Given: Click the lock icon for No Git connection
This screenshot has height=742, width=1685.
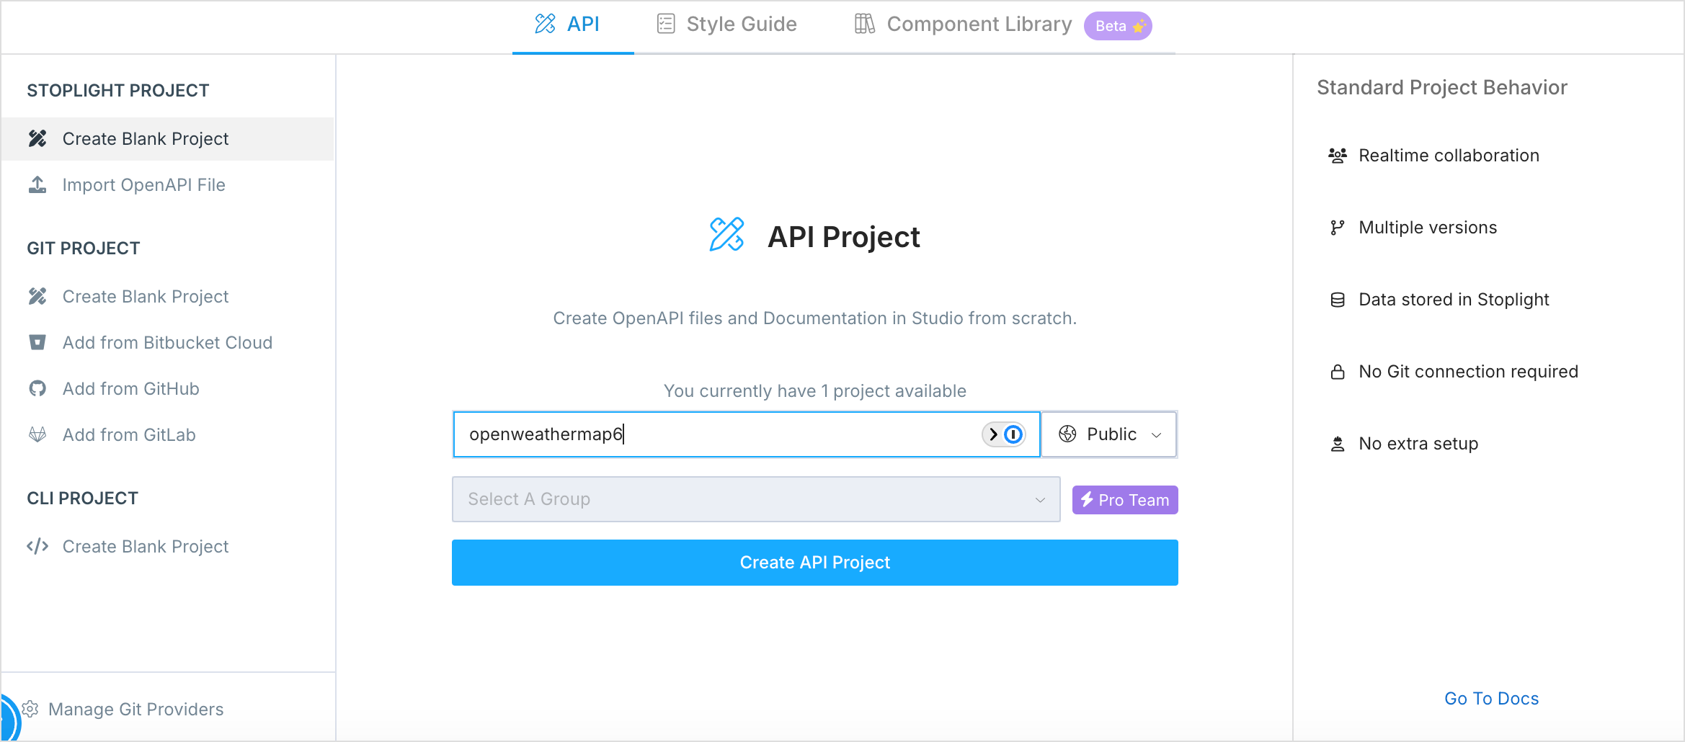Looking at the screenshot, I should point(1338,372).
